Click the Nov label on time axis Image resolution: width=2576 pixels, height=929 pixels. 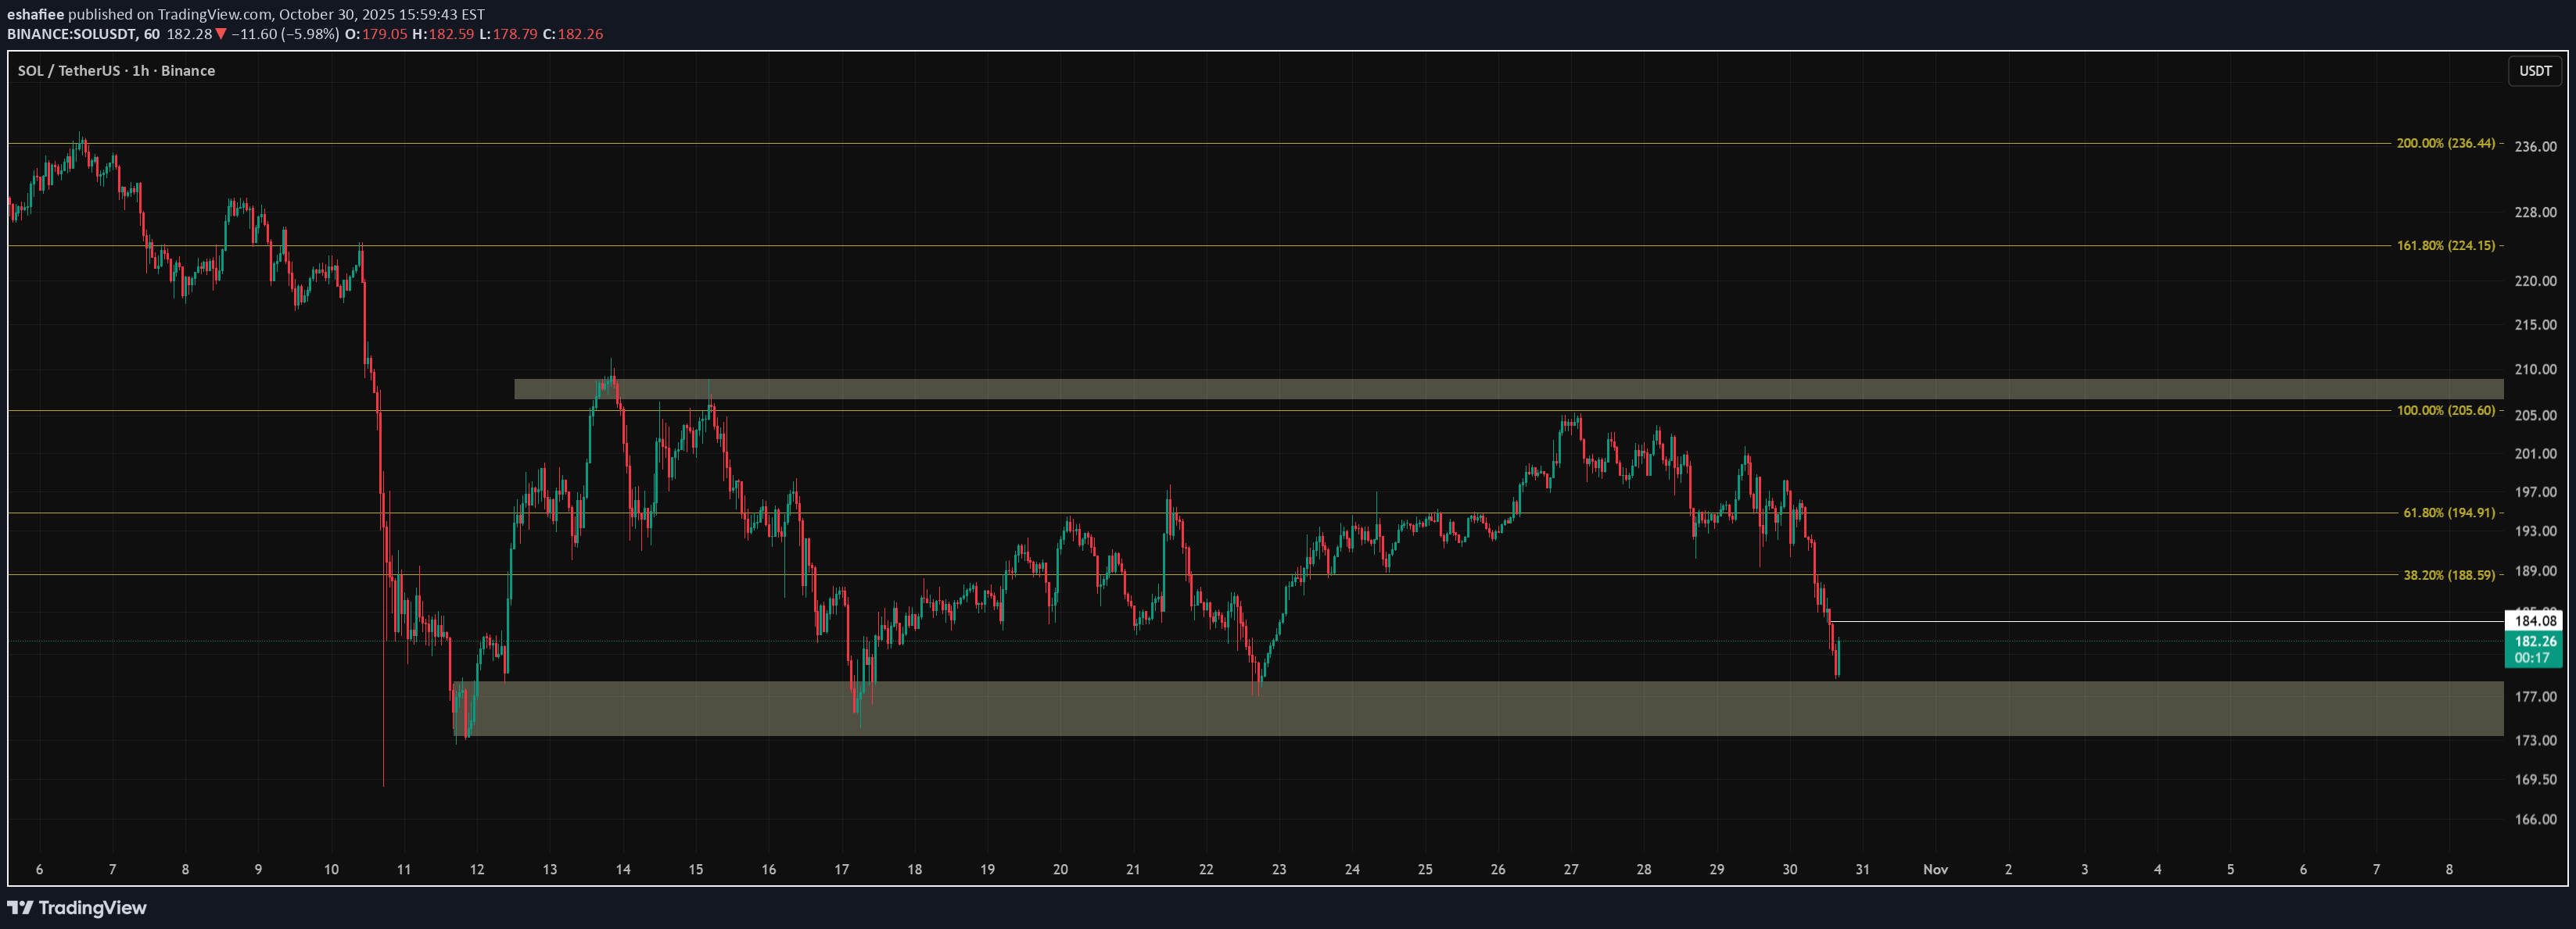(x=1935, y=870)
